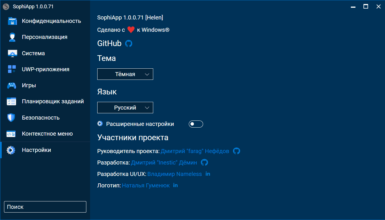This screenshot has width=385, height=220.
Task: Follow the Дмитрий "Inestic" Дёмин link
Action: 164,162
